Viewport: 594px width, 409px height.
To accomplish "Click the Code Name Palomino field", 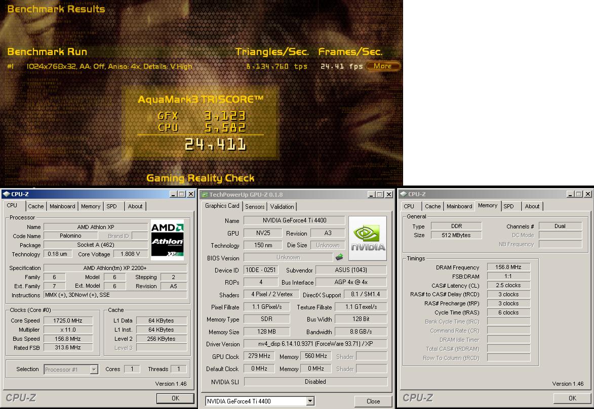I will (x=70, y=236).
